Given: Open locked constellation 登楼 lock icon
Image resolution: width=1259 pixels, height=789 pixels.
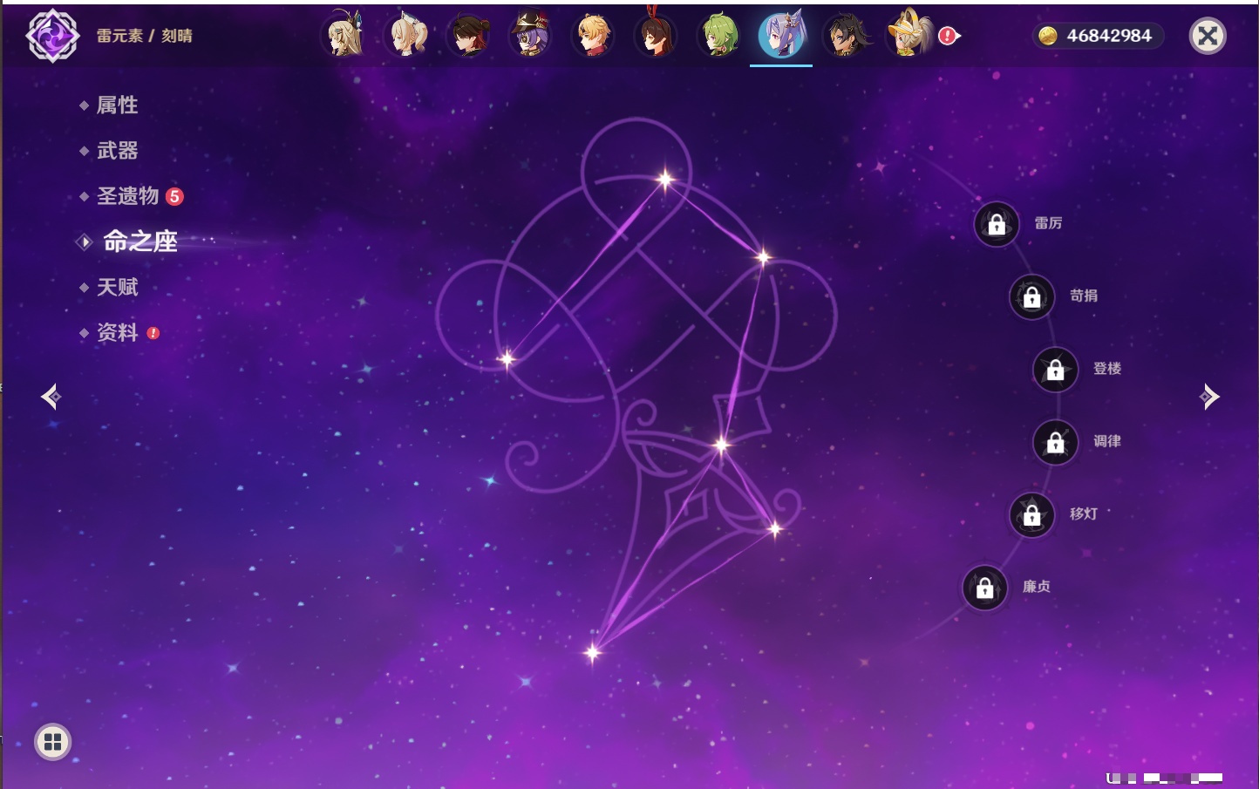Looking at the screenshot, I should click(x=1056, y=370).
